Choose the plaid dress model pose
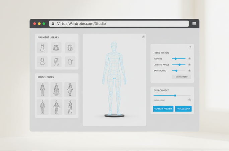 [56, 90]
